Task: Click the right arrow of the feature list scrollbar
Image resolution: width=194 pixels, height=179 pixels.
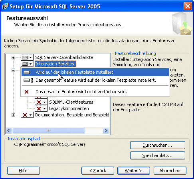Action: [x=106, y=130]
